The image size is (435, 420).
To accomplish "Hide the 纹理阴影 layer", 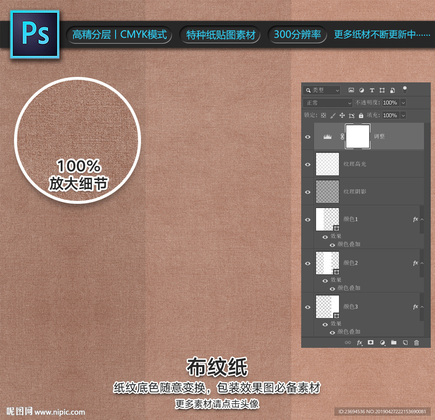I will pos(308,192).
